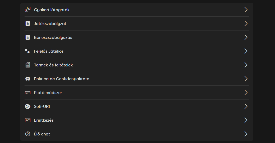Click the Felelős Játékos sliders icon
Image resolution: width=275 pixels, height=143 pixels.
pos(28,51)
